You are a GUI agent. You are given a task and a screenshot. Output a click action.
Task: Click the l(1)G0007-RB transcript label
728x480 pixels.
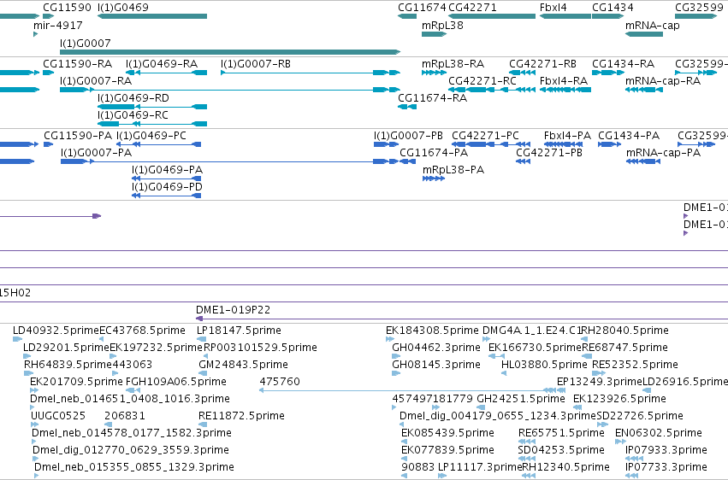(x=256, y=63)
